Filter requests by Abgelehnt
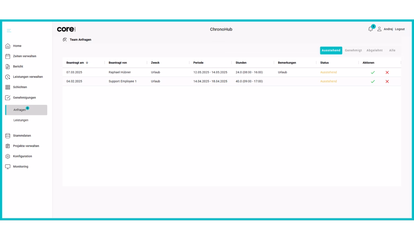414x240 pixels. pyautogui.click(x=374, y=50)
